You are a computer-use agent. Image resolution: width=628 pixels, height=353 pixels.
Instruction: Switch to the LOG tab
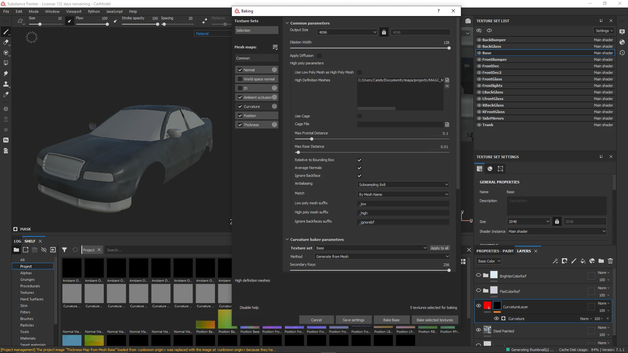pos(17,241)
